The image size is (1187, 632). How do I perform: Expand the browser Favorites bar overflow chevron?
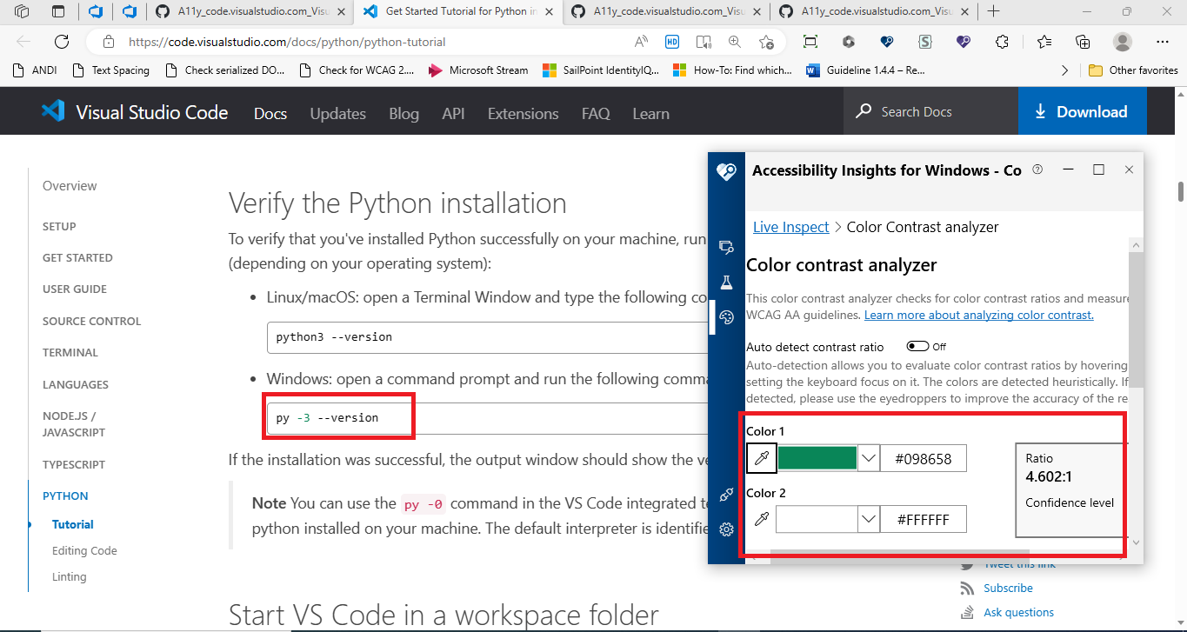click(1064, 70)
